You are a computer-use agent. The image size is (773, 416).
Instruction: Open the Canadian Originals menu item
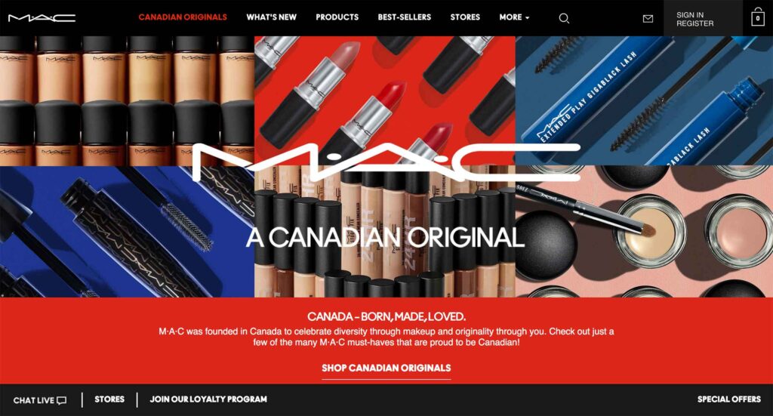(183, 17)
